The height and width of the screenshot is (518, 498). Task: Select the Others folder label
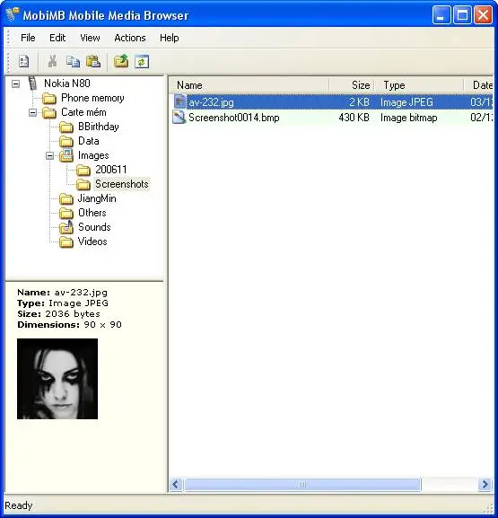pyautogui.click(x=92, y=213)
